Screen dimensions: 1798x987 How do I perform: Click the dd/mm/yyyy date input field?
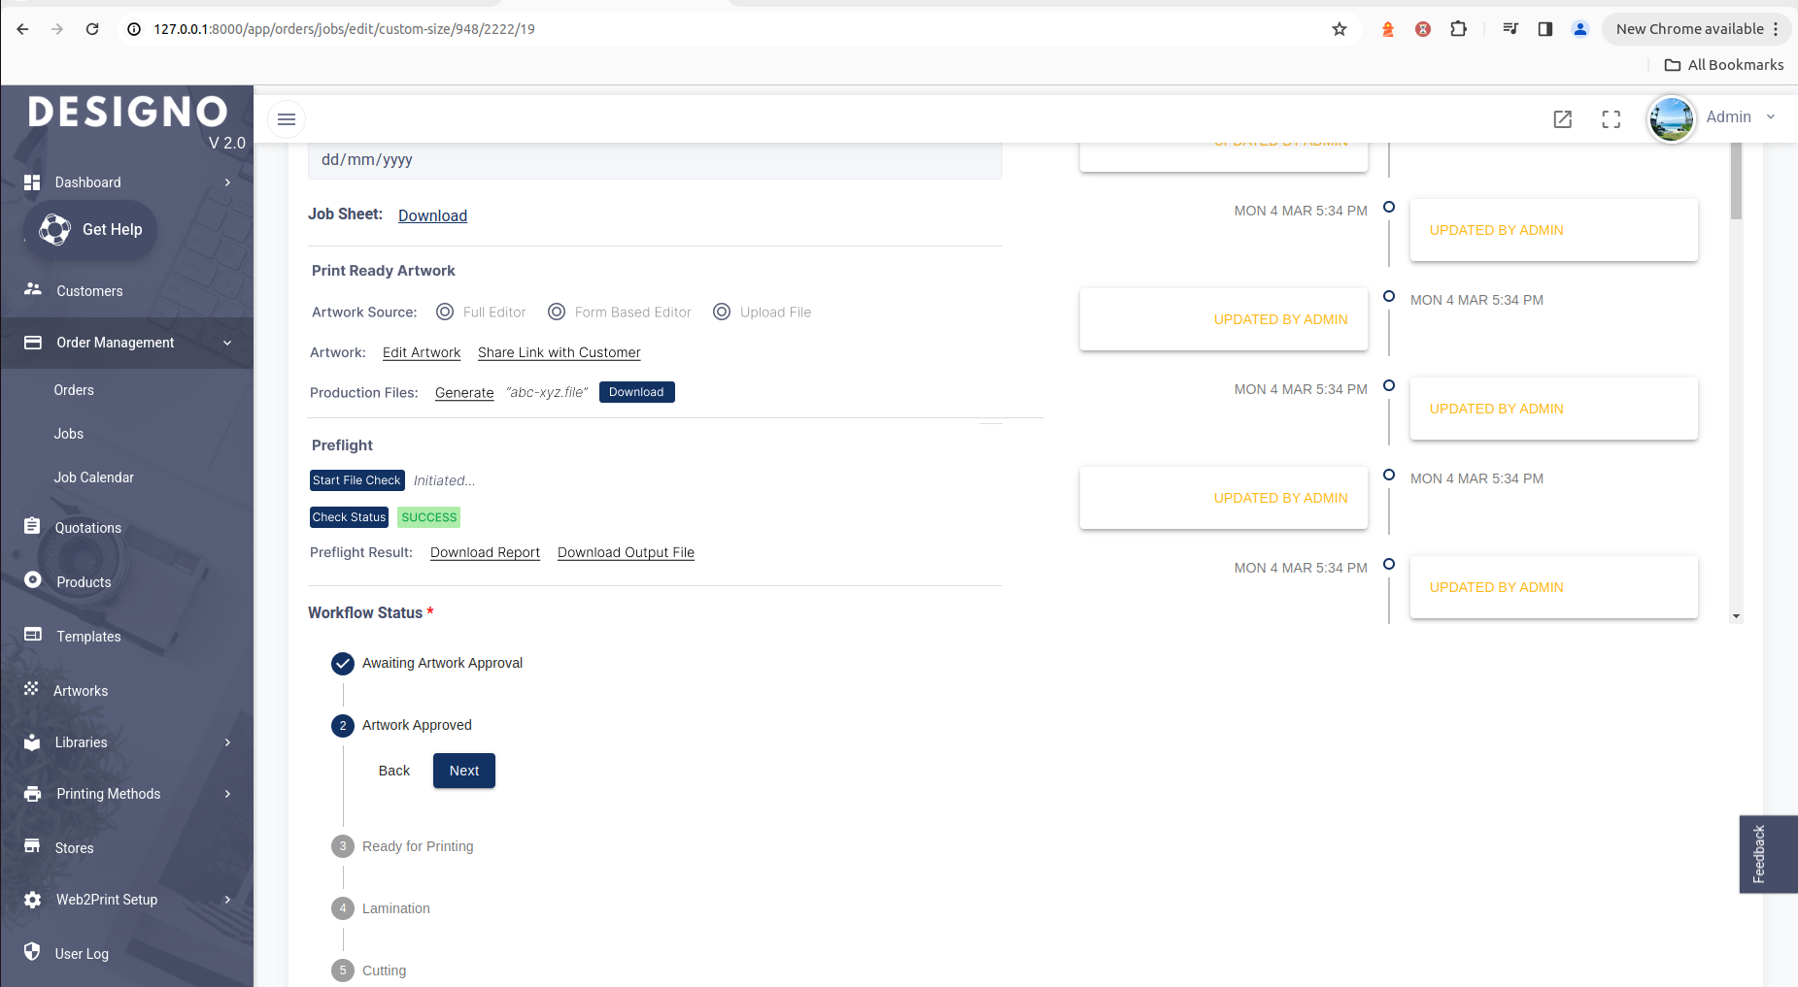coord(655,160)
